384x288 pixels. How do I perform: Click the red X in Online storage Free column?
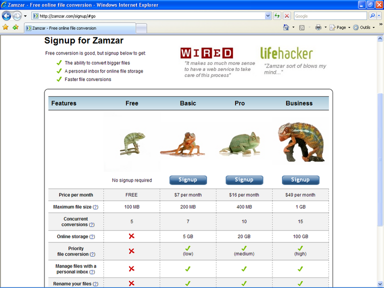pos(131,236)
